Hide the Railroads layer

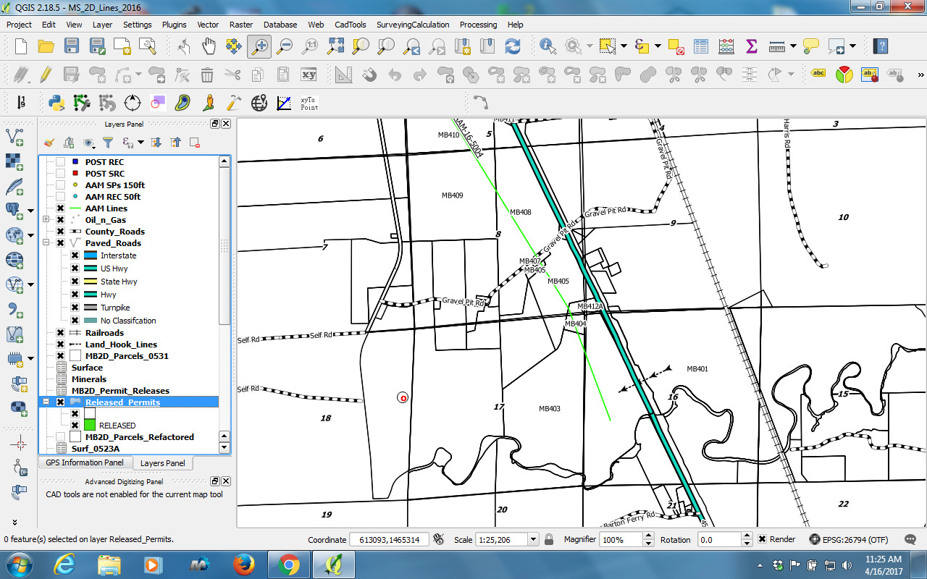[x=61, y=332]
